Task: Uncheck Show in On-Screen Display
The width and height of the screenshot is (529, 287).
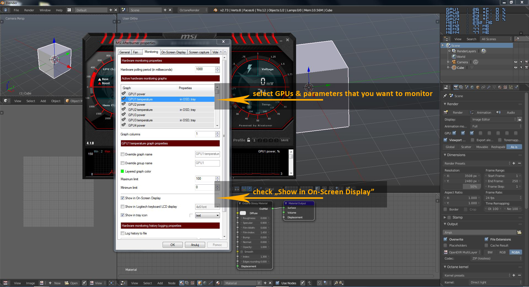Action: coord(122,198)
